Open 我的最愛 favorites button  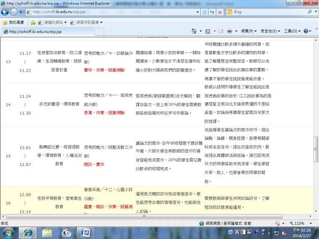[14, 22]
